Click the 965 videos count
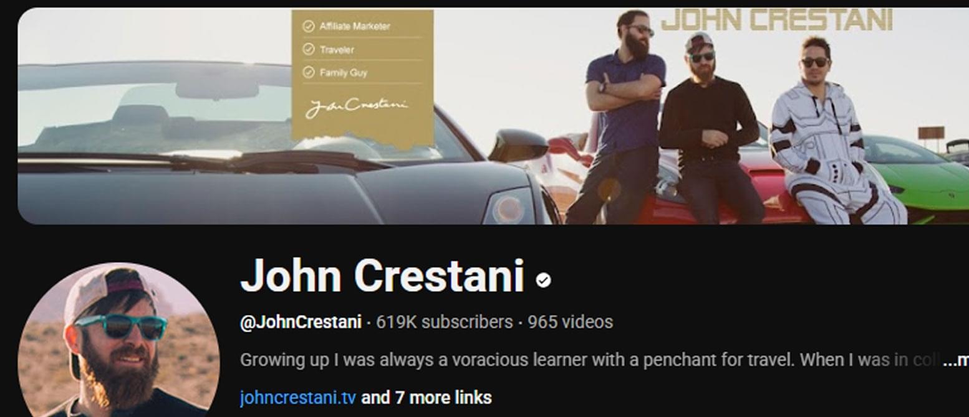The image size is (969, 417). [x=571, y=322]
